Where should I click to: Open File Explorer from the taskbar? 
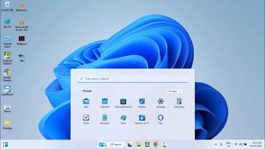[x=139, y=144]
